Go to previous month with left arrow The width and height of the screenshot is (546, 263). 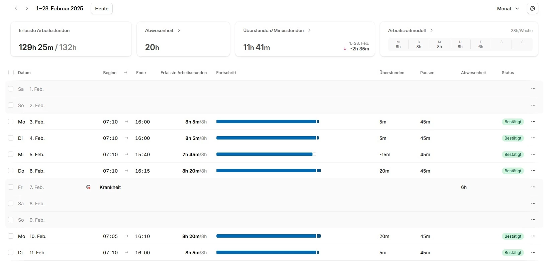tap(16, 8)
